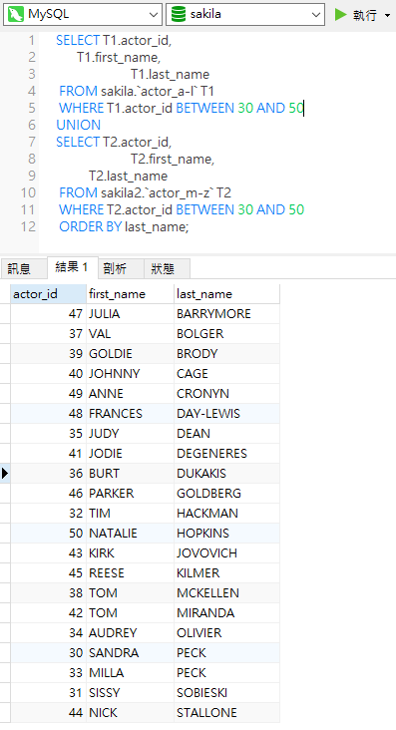The width and height of the screenshot is (396, 730).
Task: Click the FRANCES first name cell
Action: 130,414
